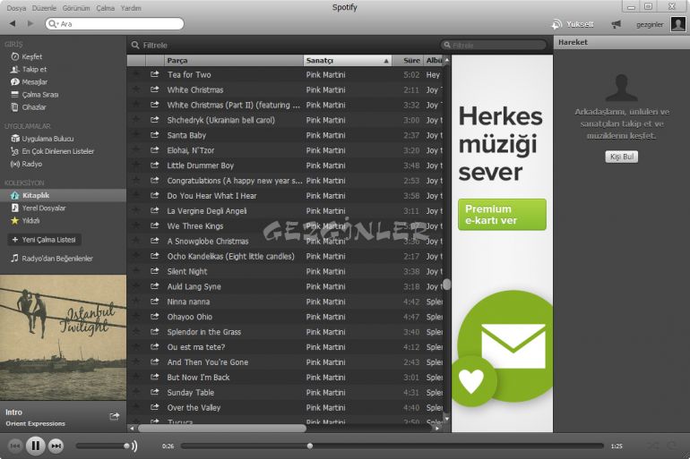Image resolution: width=690 pixels, height=459 pixels.
Task: Open the Düzenle menu
Action: click(x=44, y=8)
